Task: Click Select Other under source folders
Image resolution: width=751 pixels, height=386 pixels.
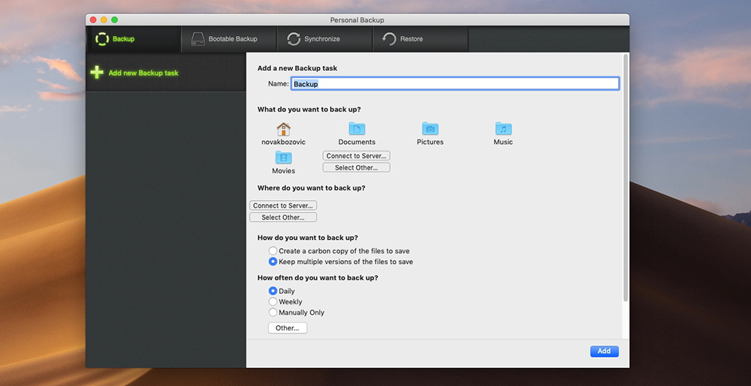Action: click(x=356, y=168)
